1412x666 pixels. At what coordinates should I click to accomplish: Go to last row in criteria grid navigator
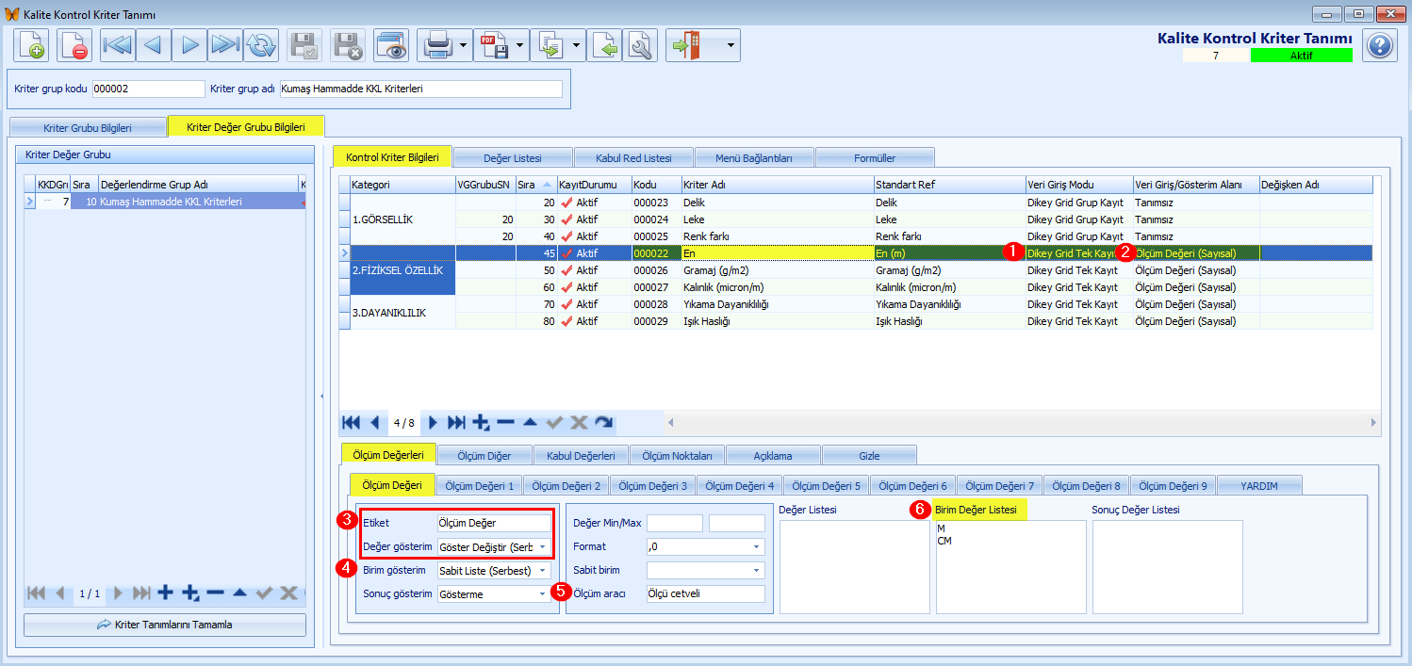tap(456, 422)
